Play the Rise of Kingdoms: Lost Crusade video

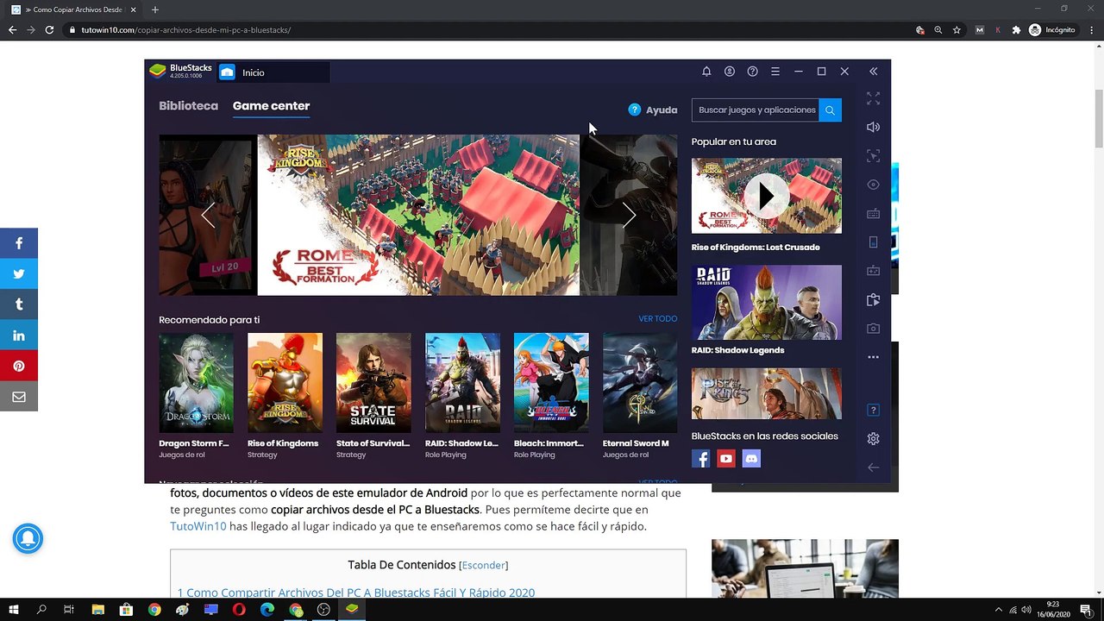pos(767,196)
